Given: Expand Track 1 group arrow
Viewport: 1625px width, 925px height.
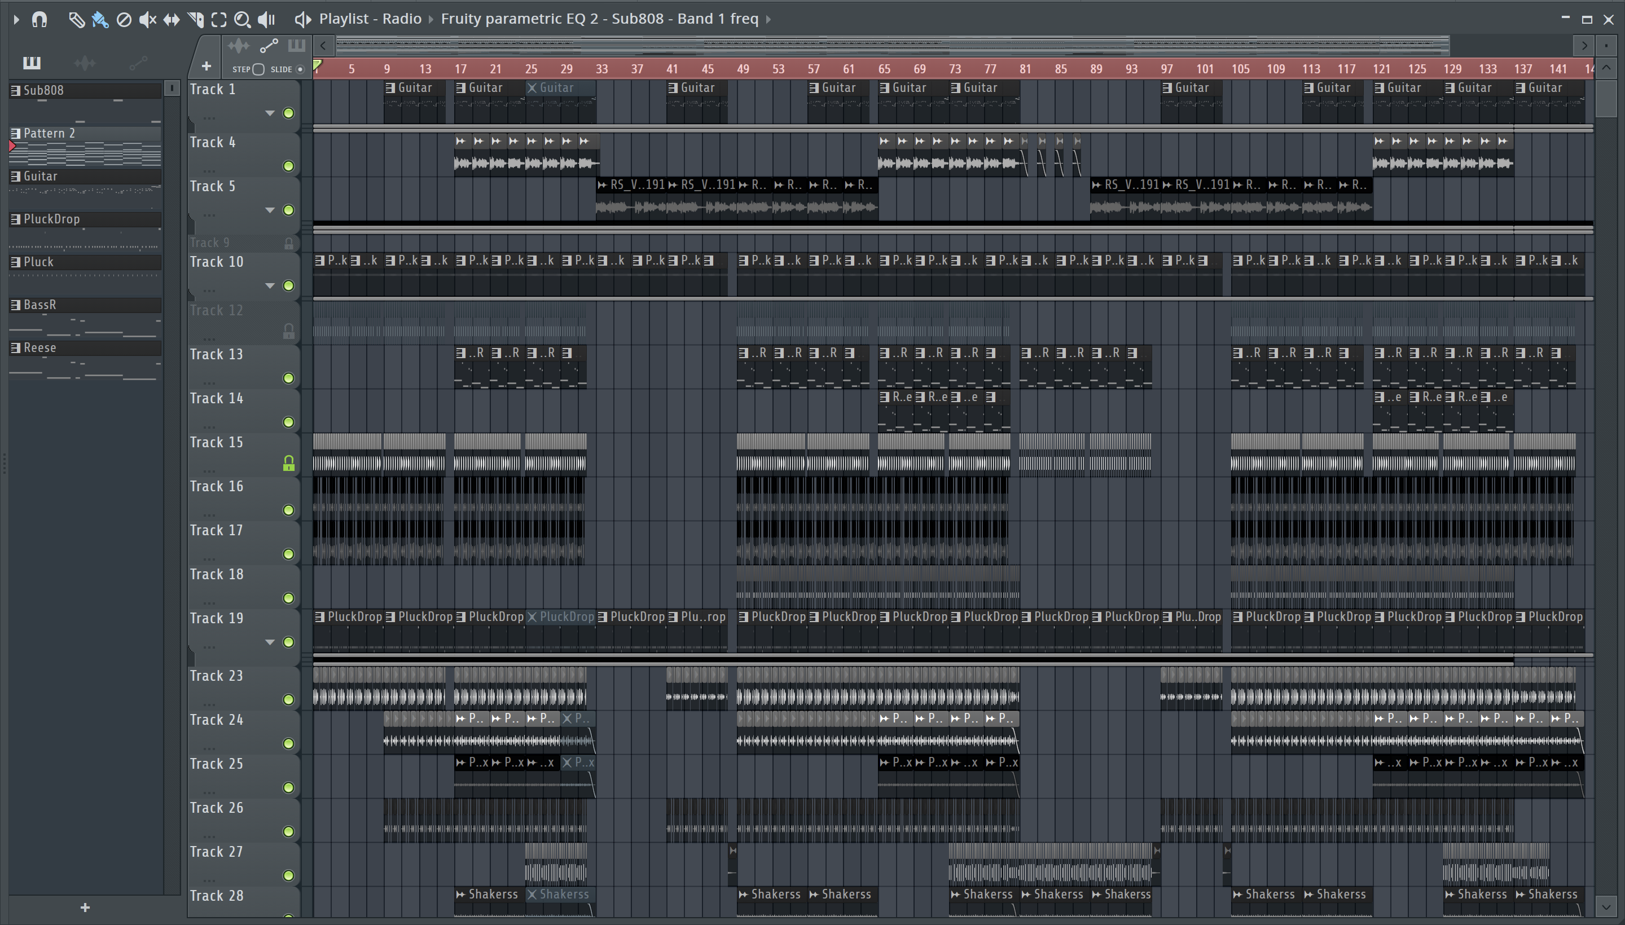Looking at the screenshot, I should pyautogui.click(x=270, y=113).
